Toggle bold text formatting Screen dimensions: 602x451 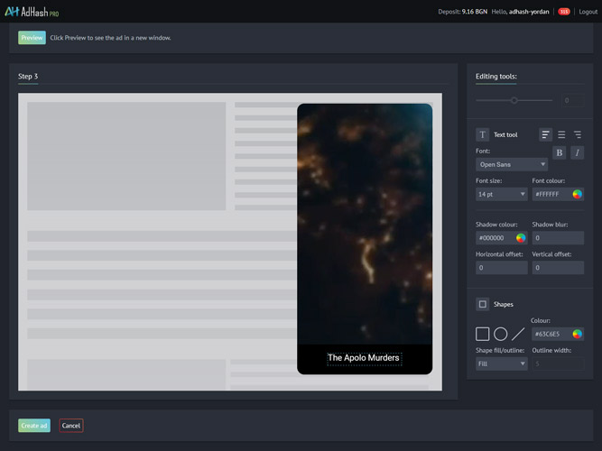coord(560,152)
